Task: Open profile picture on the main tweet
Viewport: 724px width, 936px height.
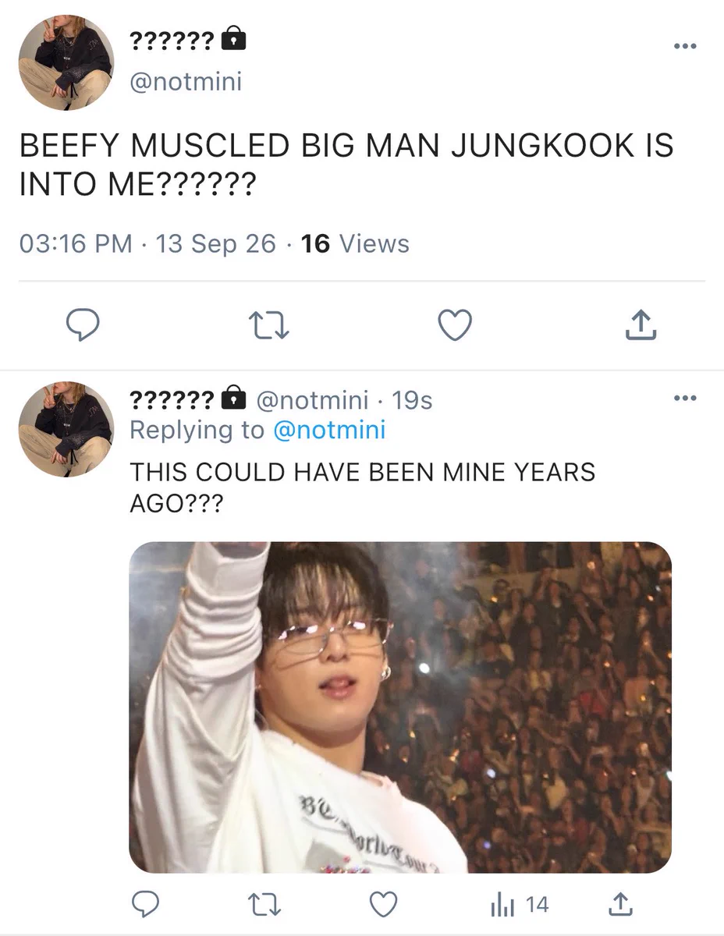Action: (x=66, y=62)
